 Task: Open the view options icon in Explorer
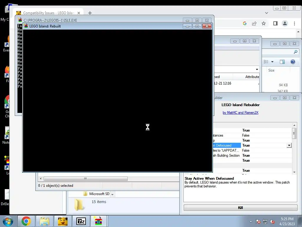[x=266, y=62]
